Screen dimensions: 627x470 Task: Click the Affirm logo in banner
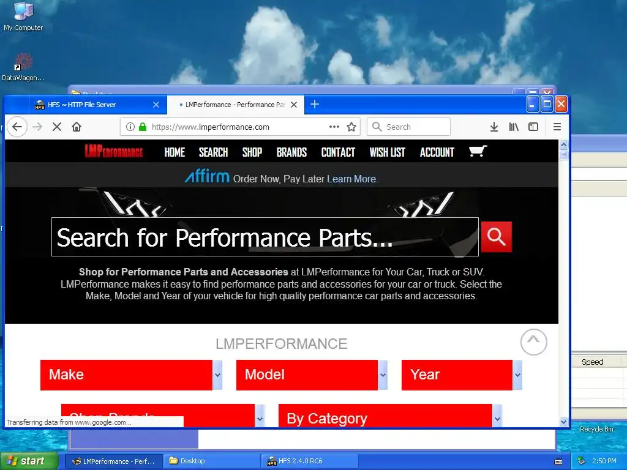click(x=207, y=176)
